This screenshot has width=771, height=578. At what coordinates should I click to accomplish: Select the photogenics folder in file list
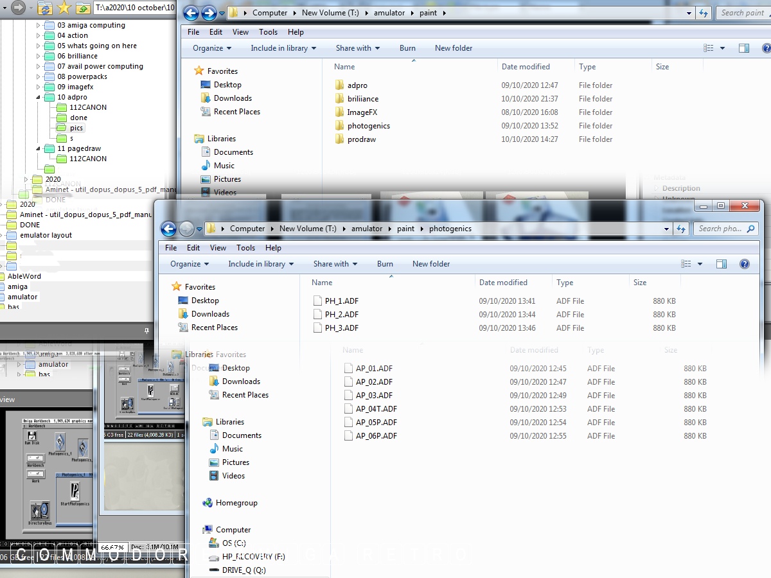pos(368,126)
